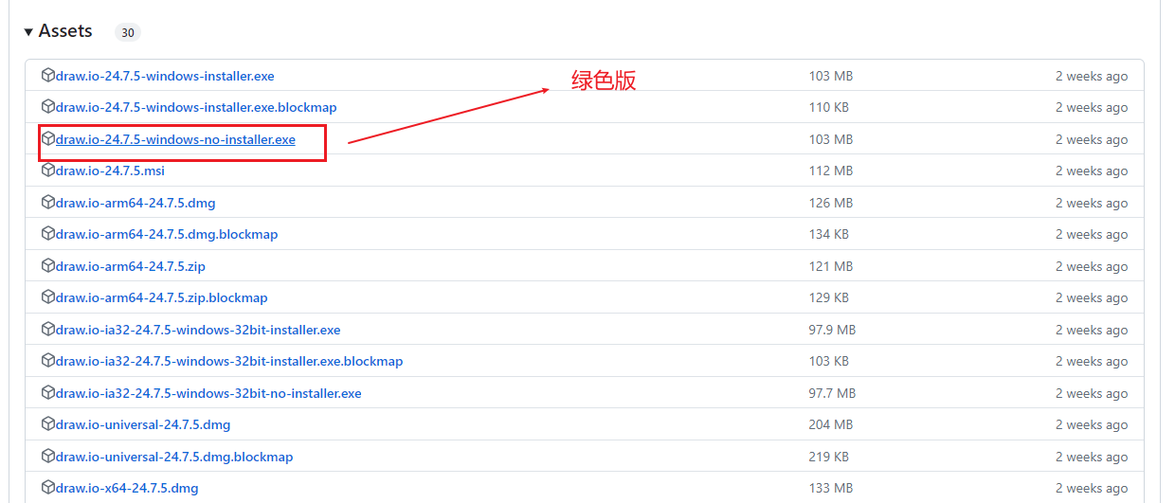
Task: Open draw.io-universal-24.7.5.dmg.blockmap link
Action: pos(174,457)
